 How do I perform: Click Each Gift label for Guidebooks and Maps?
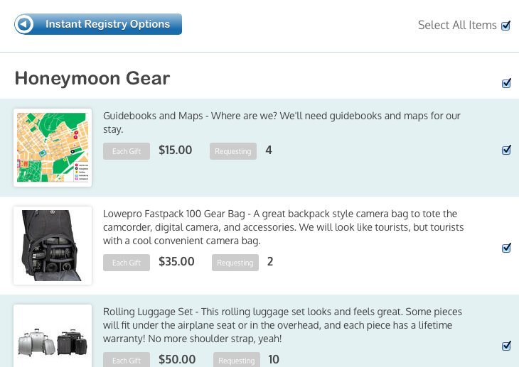point(127,151)
